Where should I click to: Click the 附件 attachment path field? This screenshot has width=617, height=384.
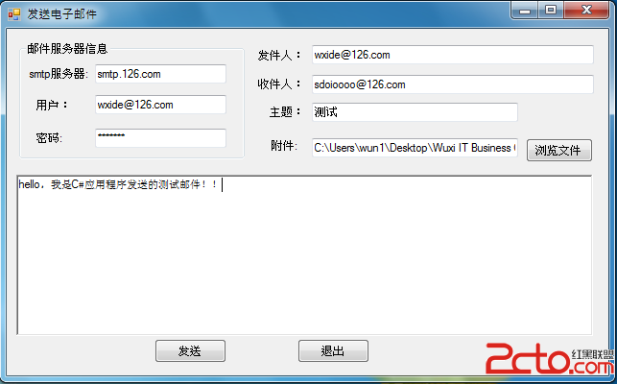click(x=415, y=148)
